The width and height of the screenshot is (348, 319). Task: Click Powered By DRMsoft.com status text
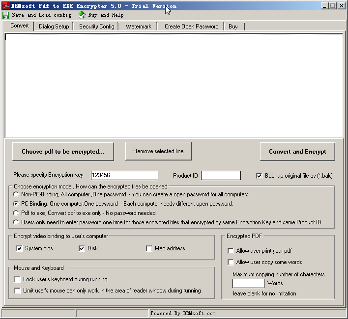183,313
